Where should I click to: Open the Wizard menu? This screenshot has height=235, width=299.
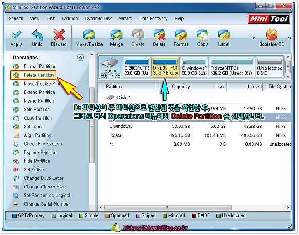point(125,19)
